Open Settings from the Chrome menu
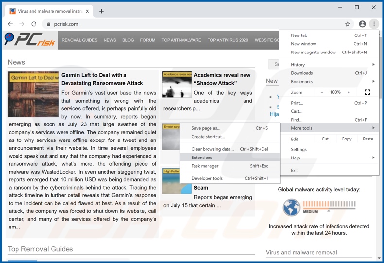 [x=298, y=150]
